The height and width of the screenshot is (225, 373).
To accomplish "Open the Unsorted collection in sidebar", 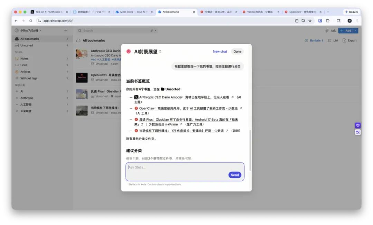I will pyautogui.click(x=42, y=45).
